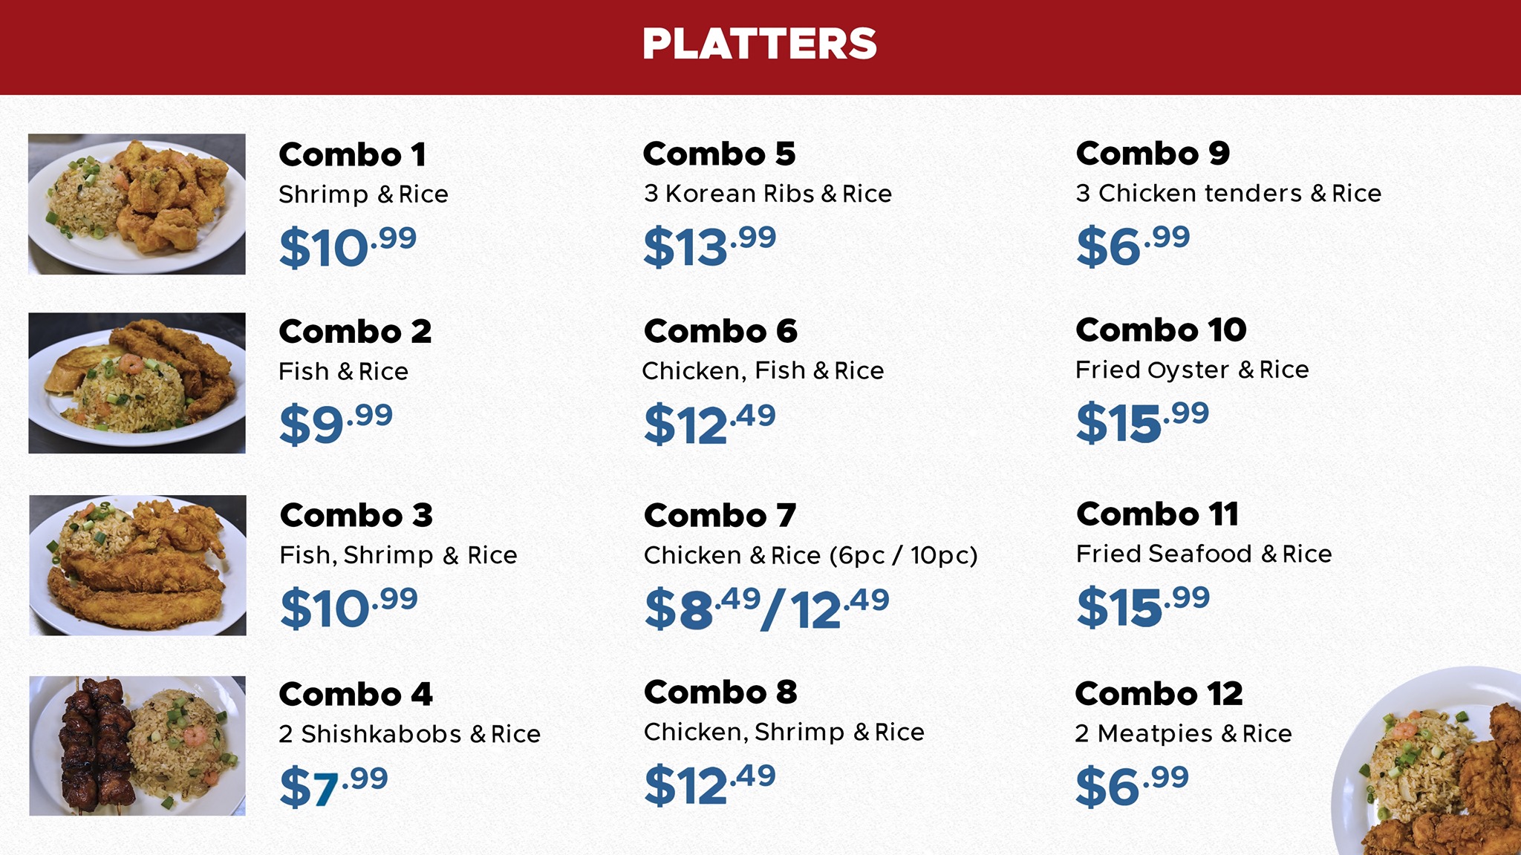The width and height of the screenshot is (1521, 855).
Task: Click the Combo 6 heading
Action: tap(720, 331)
